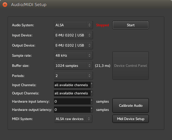Click into the Hardware input latency field
Screen dimensions: 172x140
(72, 101)
